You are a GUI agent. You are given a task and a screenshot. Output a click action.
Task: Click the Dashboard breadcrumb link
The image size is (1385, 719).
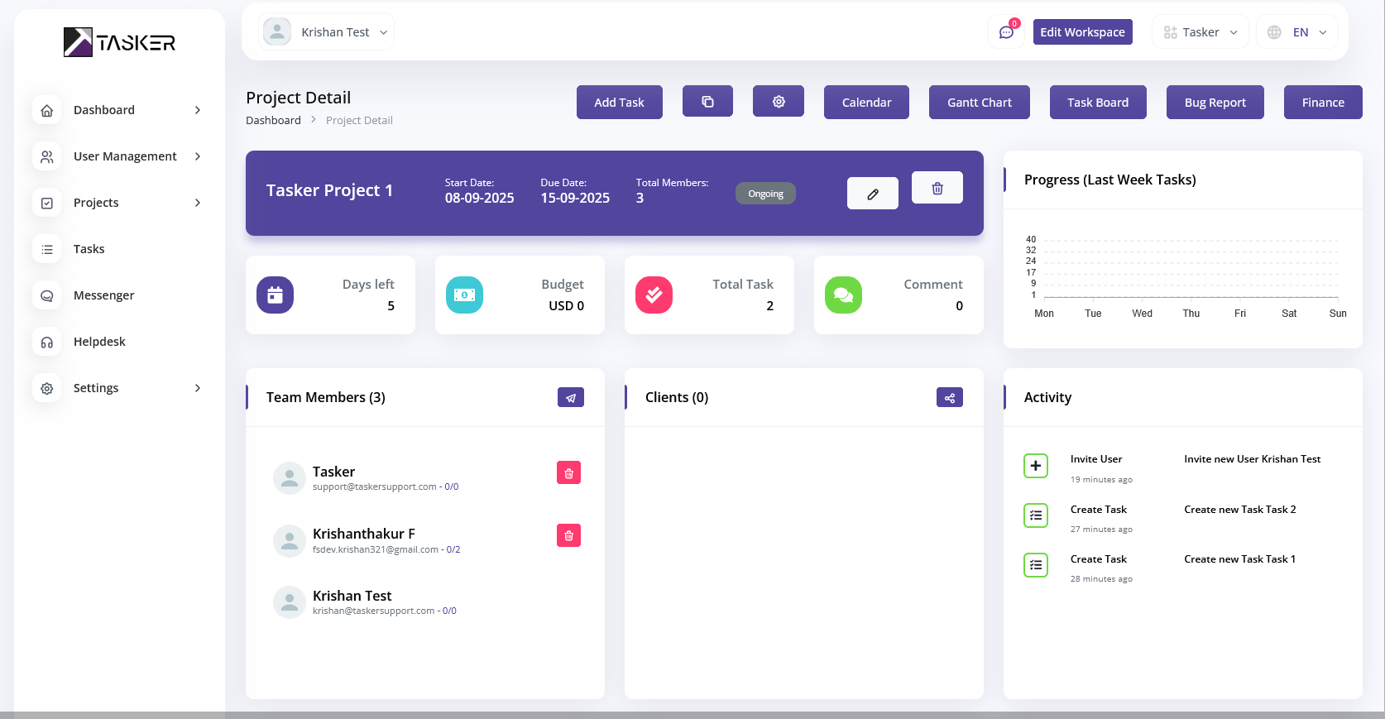pyautogui.click(x=273, y=120)
